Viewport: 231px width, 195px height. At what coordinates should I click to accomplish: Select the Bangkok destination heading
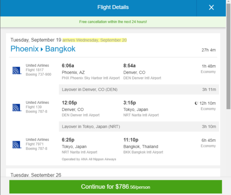pos(60,49)
